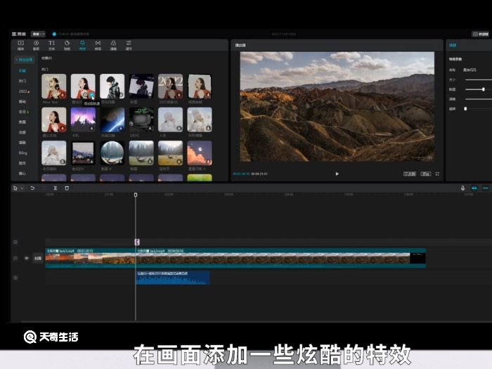Viewport: 492px width, 369px height.
Task: Select the Bling category in effects sidebar
Action: pos(23,153)
